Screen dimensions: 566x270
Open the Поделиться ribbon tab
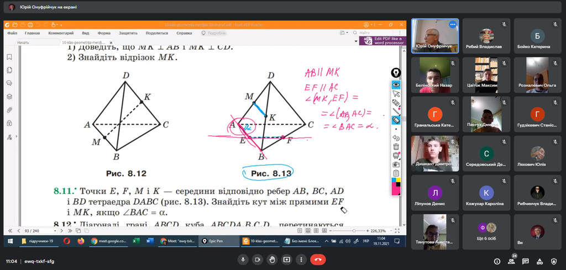pyautogui.click(x=157, y=33)
